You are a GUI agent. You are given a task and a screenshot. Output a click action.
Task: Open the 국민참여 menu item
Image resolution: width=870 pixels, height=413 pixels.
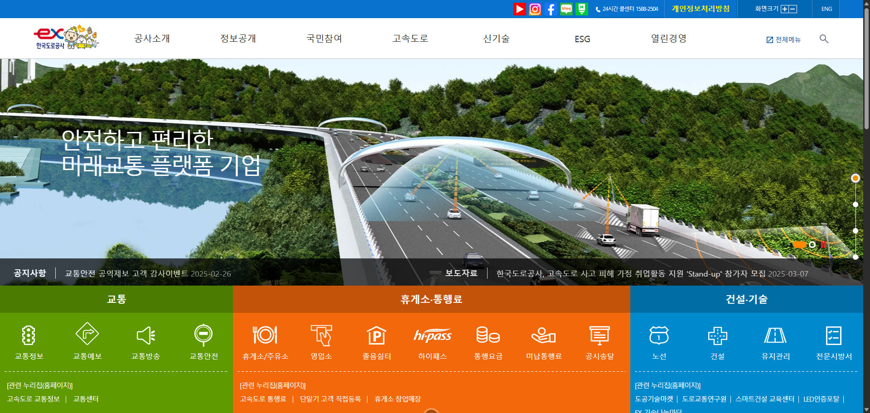coord(324,39)
